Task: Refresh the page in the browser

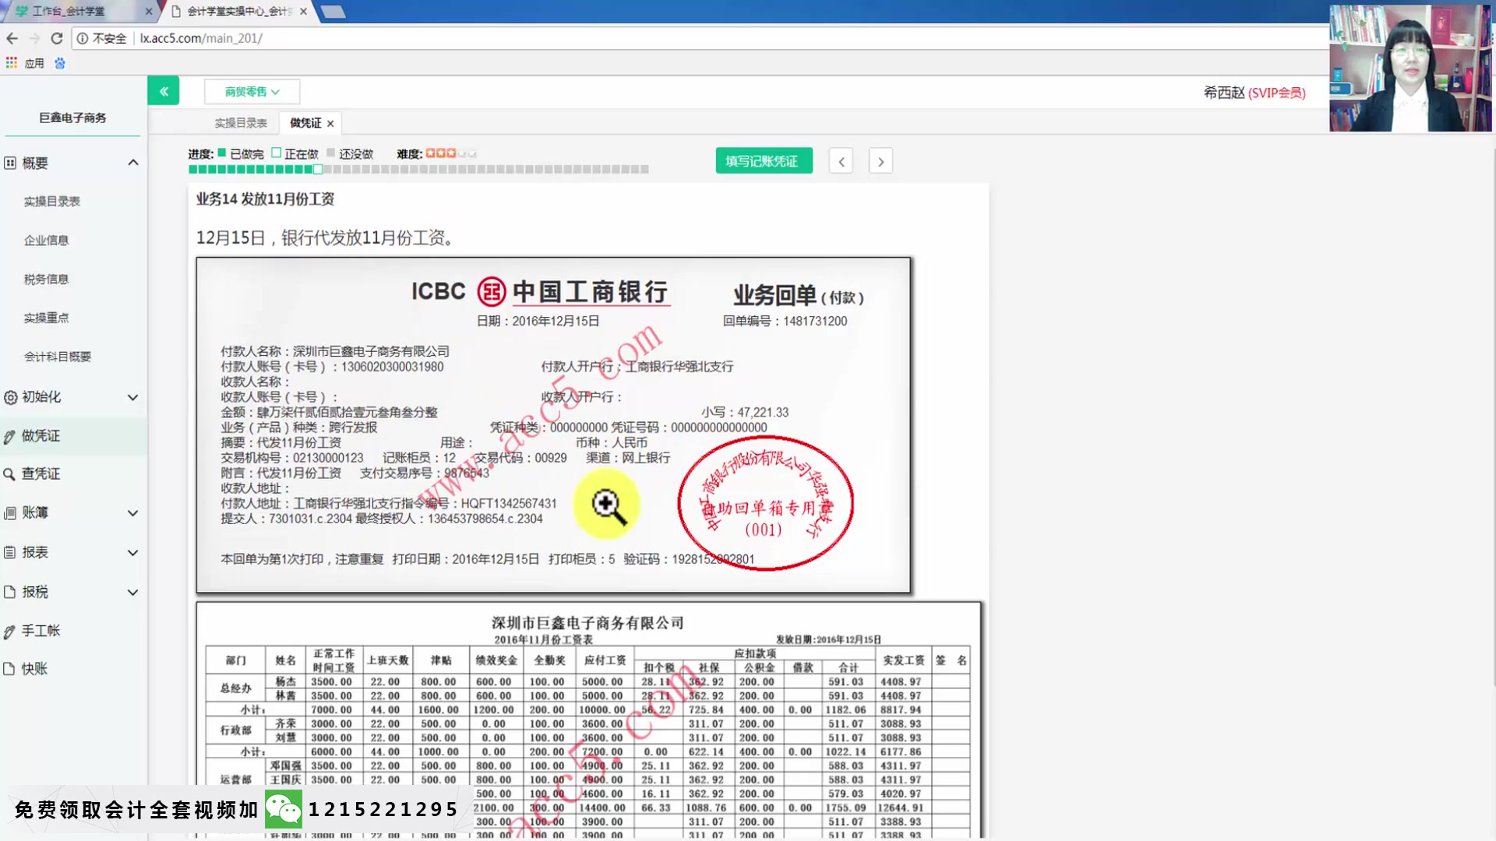Action: click(x=56, y=37)
